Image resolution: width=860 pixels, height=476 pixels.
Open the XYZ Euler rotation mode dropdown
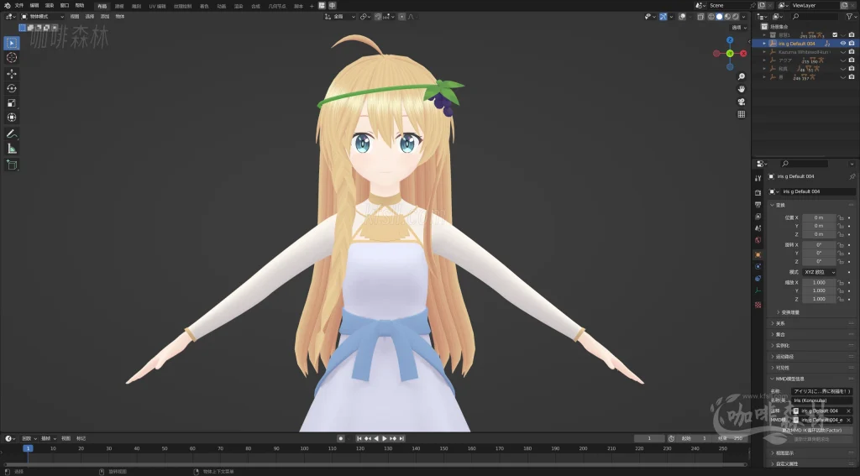(820, 272)
